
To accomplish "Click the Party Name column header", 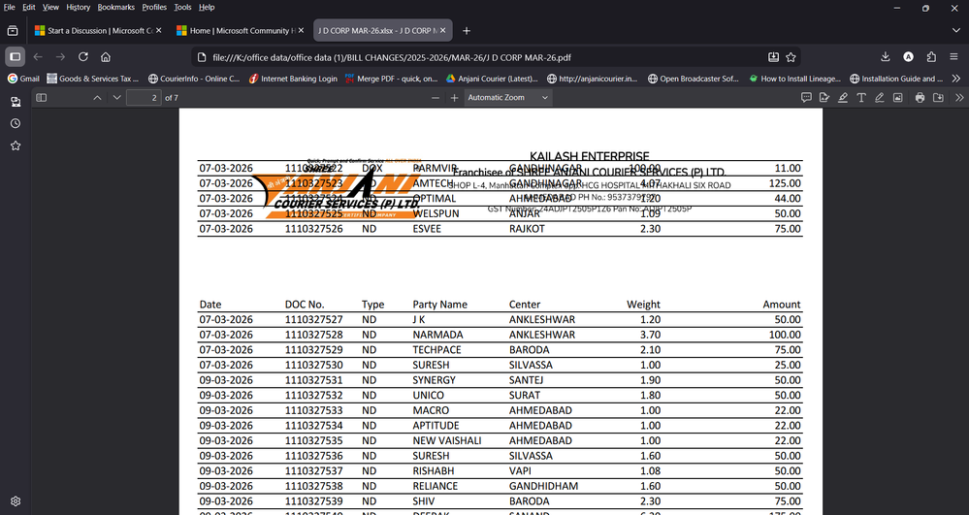I will click(x=440, y=305).
